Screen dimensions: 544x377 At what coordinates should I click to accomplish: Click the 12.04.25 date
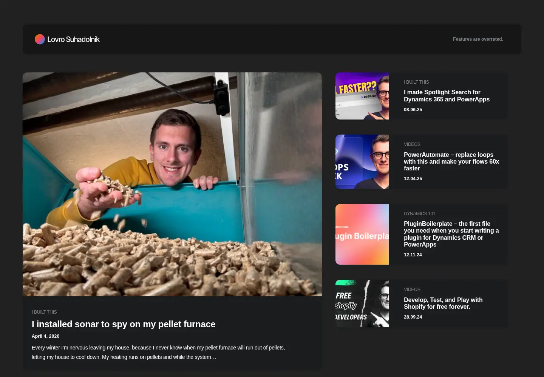pyautogui.click(x=413, y=179)
